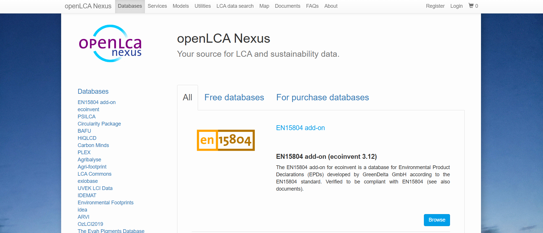543x233 pixels.
Task: Open the Documents menu item
Action: click(288, 6)
